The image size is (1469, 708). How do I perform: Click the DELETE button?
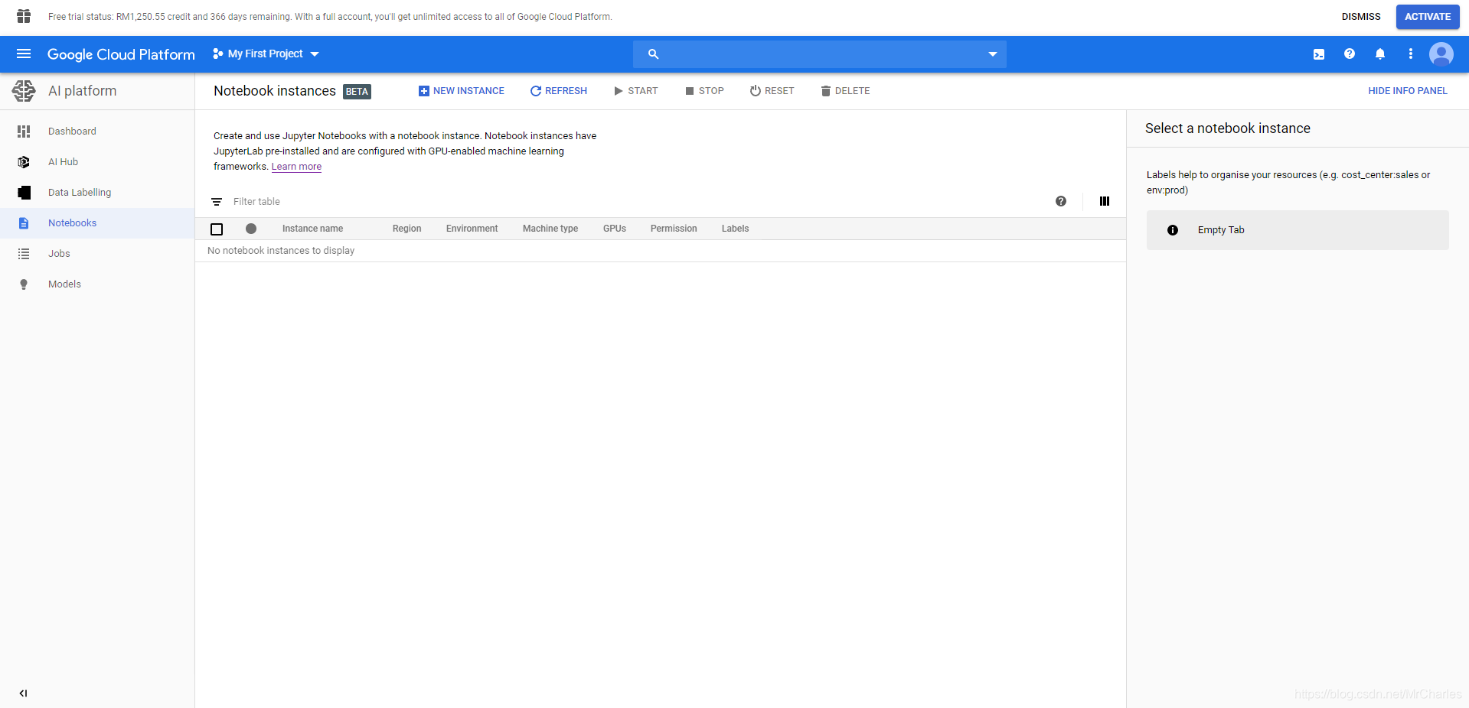tap(845, 91)
